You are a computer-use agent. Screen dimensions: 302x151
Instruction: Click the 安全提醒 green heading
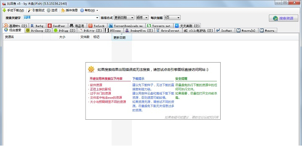tap(181, 78)
